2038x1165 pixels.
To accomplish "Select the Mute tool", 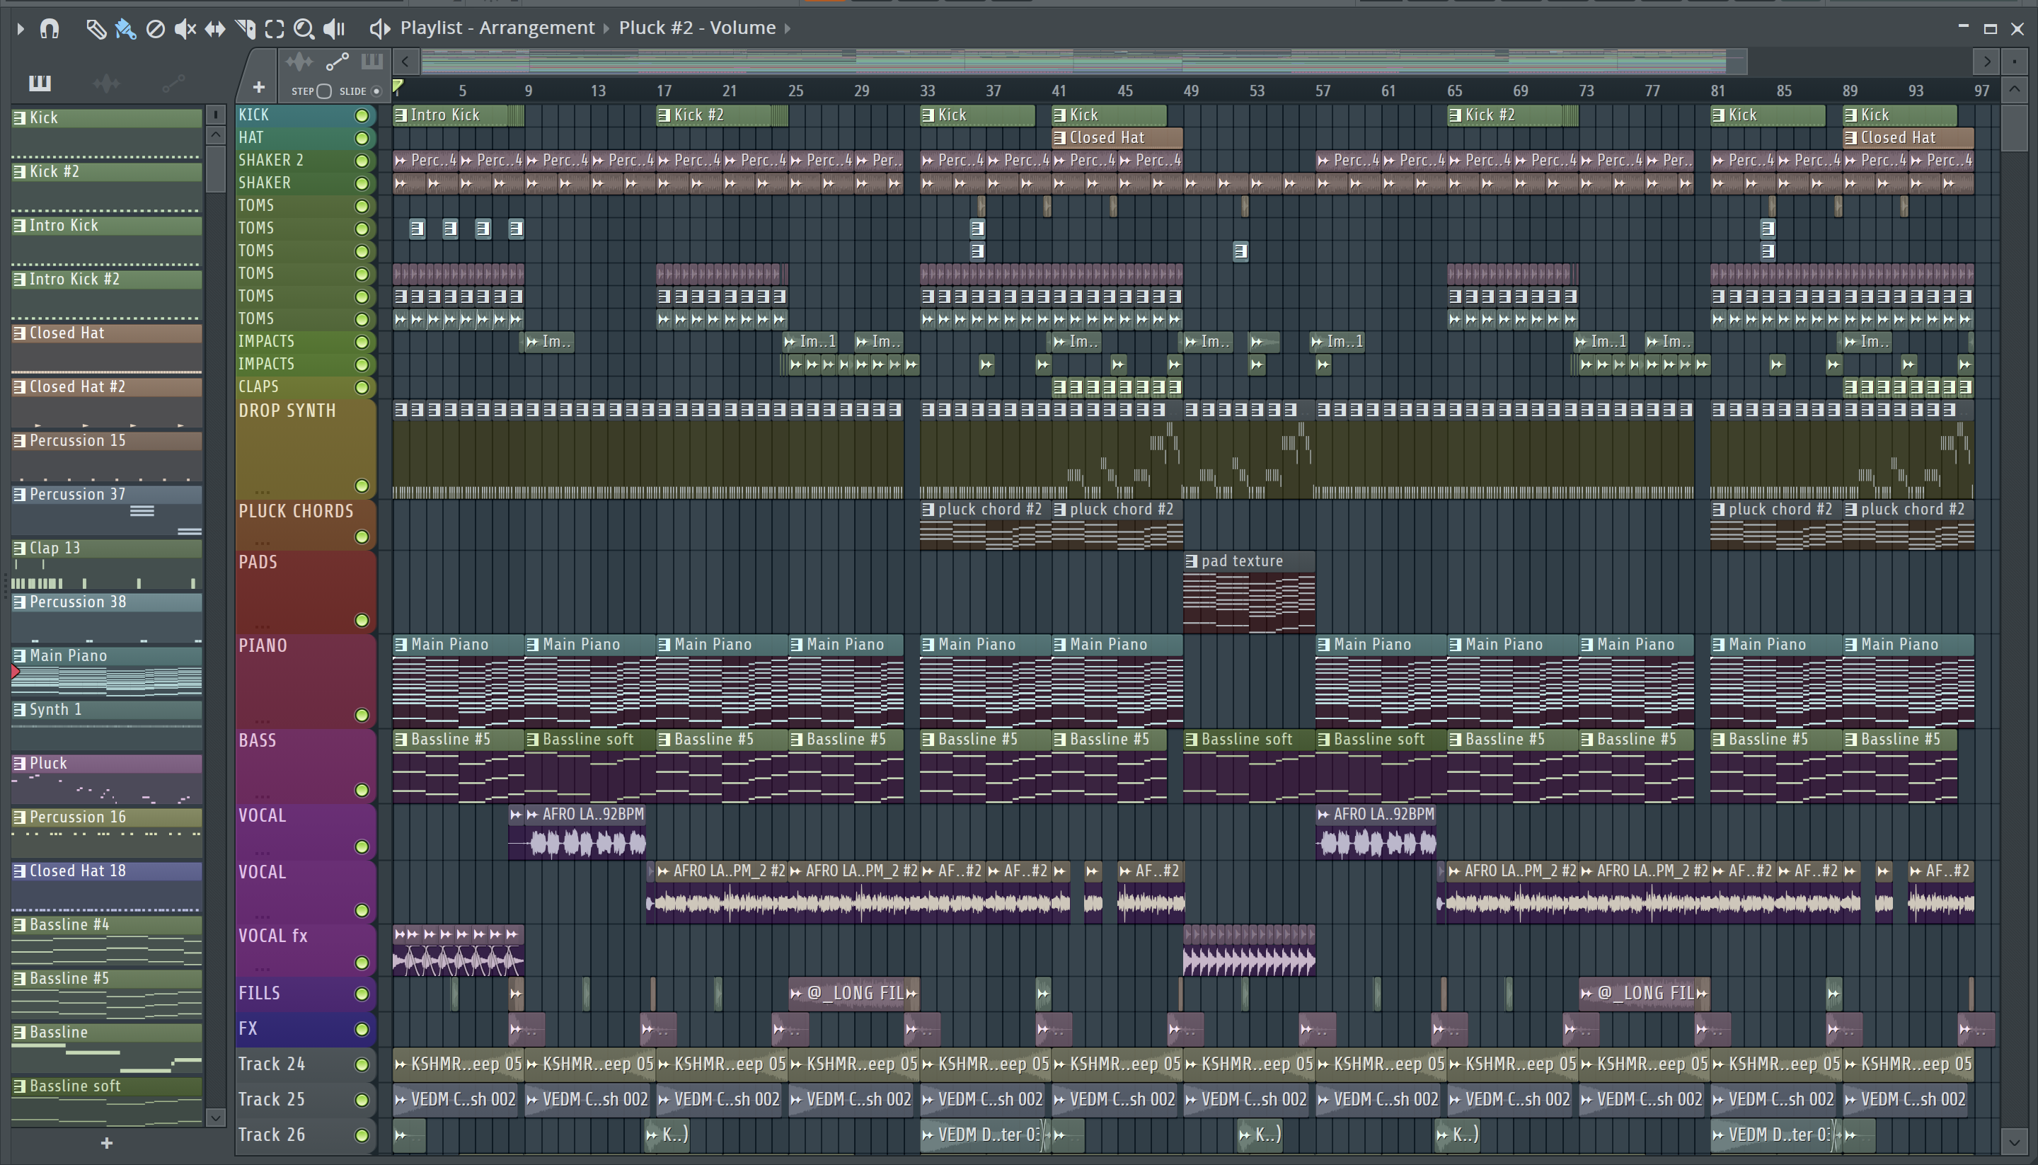I will [185, 29].
